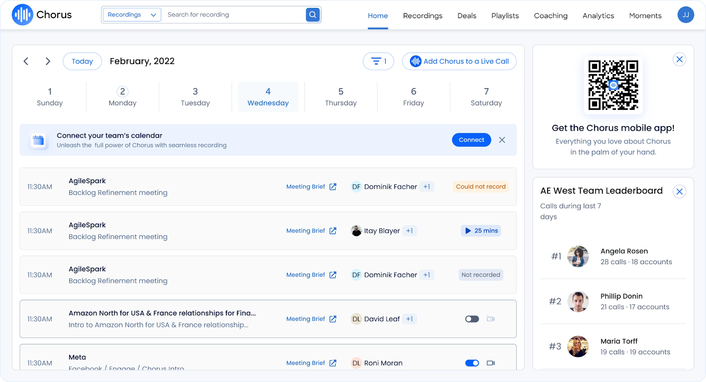Go to previous week arrow
The height and width of the screenshot is (382, 706).
point(26,61)
